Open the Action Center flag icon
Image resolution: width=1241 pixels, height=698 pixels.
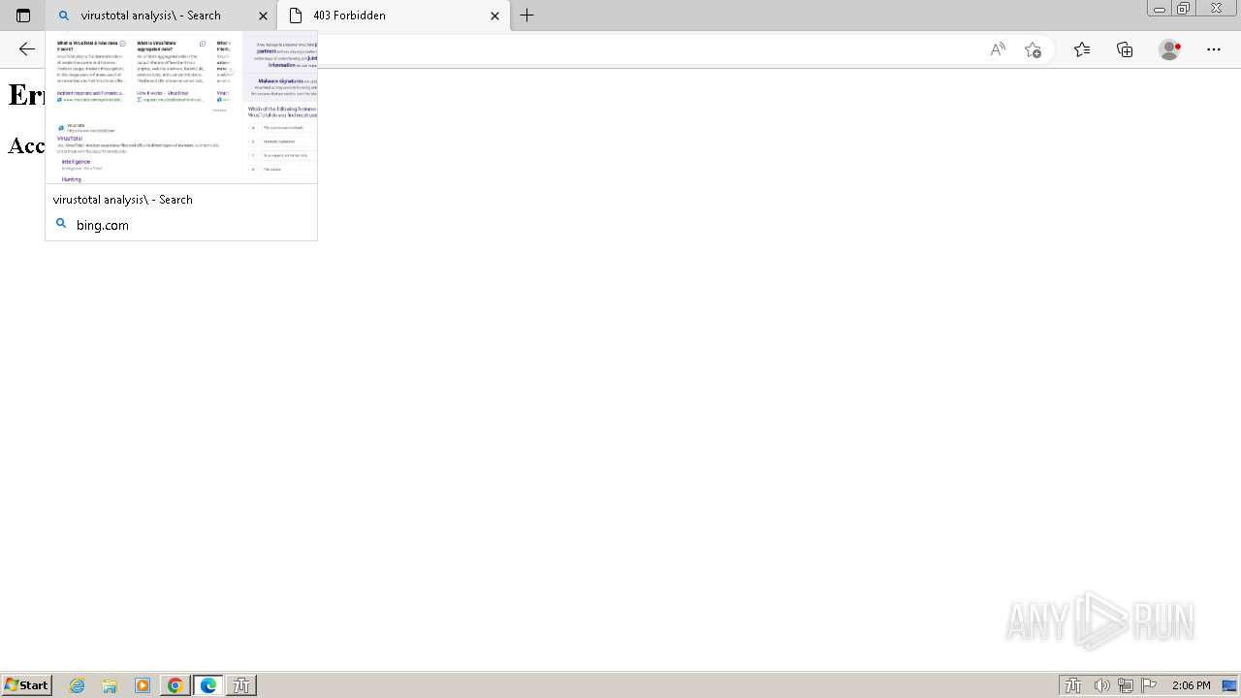tap(1149, 685)
